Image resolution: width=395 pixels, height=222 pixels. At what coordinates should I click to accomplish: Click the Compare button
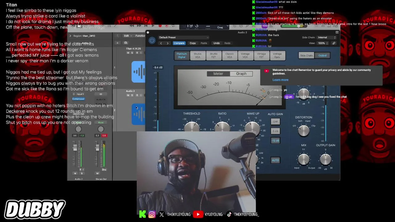179,43
